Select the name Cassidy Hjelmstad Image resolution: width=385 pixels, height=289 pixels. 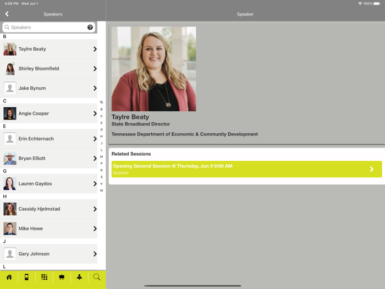[x=39, y=209]
